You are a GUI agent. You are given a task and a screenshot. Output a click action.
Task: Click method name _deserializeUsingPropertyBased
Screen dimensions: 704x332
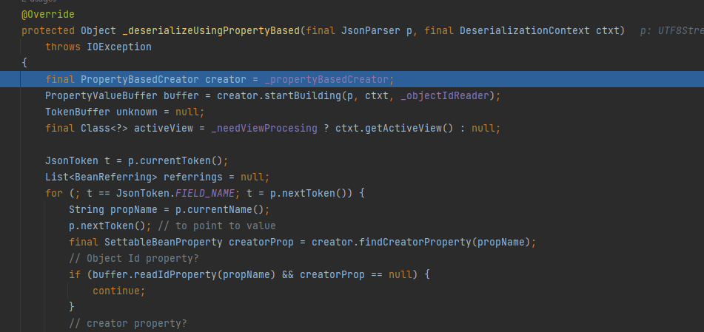tap(210, 30)
